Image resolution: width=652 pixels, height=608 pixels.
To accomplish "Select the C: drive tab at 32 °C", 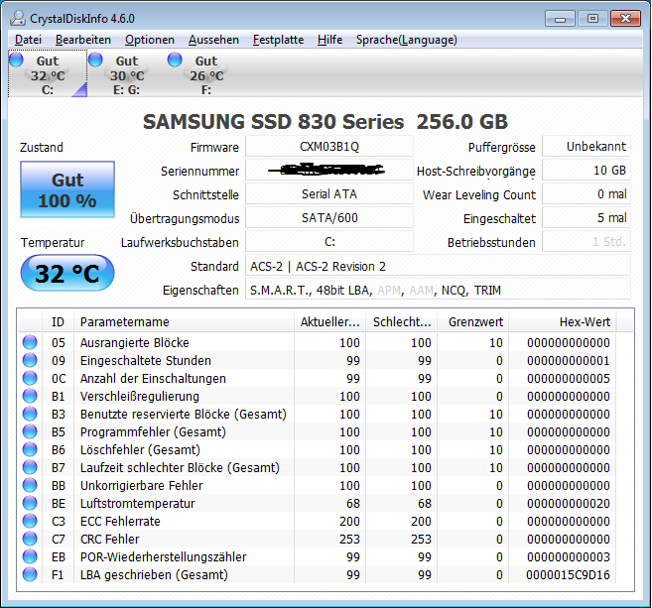I will coord(48,74).
